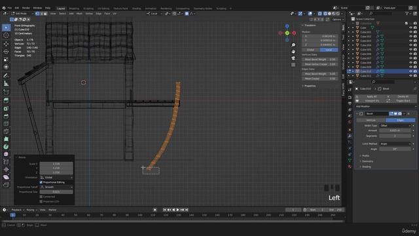Click the Delete All button

coord(403,96)
